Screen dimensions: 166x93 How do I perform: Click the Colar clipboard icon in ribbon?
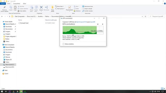[15, 7]
